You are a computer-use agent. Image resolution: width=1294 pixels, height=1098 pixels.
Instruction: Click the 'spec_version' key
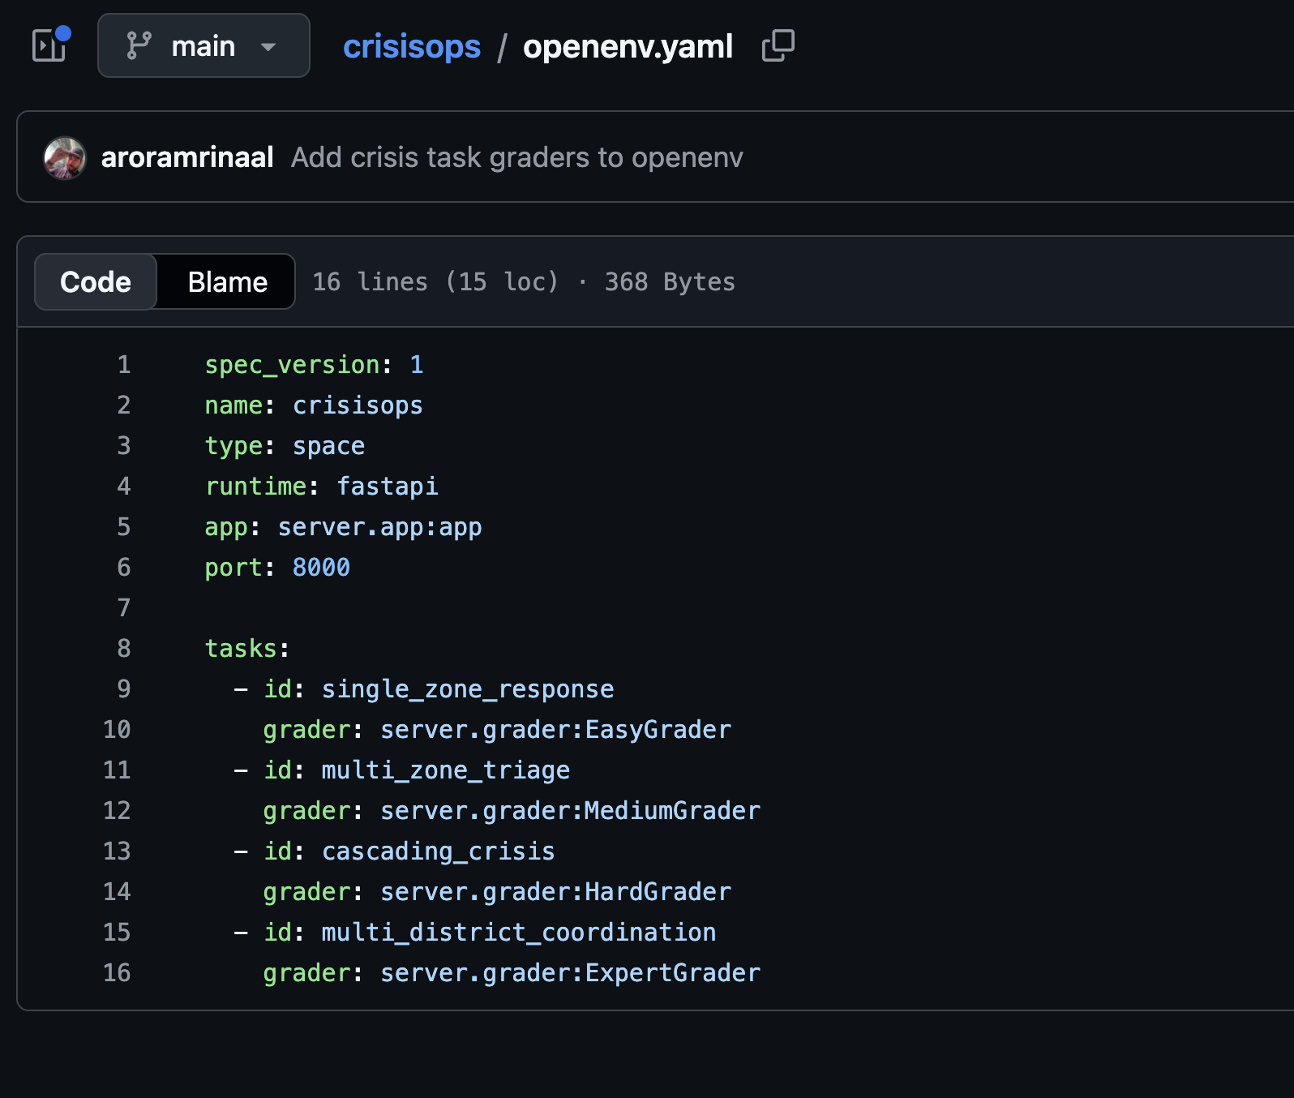[292, 365]
